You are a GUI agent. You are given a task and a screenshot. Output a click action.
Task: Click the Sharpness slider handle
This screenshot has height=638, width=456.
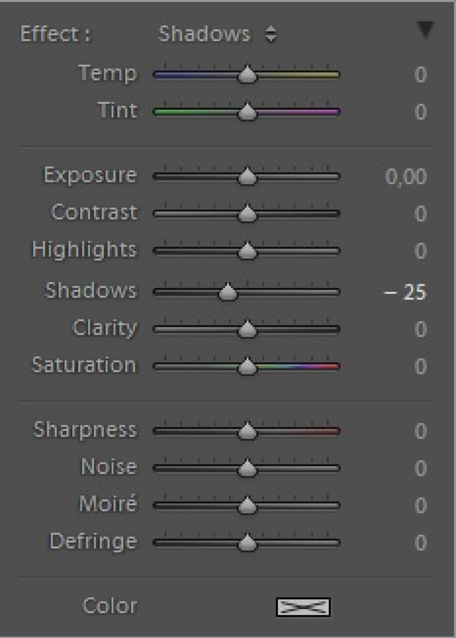coord(247,431)
